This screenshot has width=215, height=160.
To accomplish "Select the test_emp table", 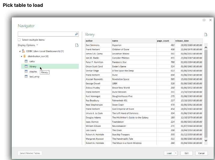I will click(34, 77).
